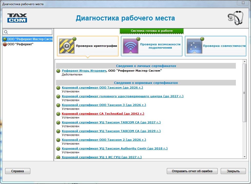This screenshot has height=184, width=251.
Task: Click the magnifier icon in search box
Action: pyautogui.click(x=6, y=32)
